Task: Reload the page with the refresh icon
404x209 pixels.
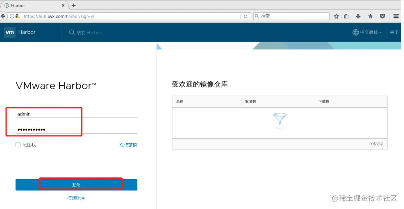Action: coord(245,16)
